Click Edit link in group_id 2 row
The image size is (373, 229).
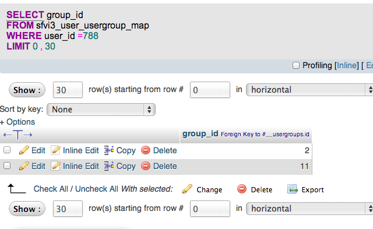point(38,150)
